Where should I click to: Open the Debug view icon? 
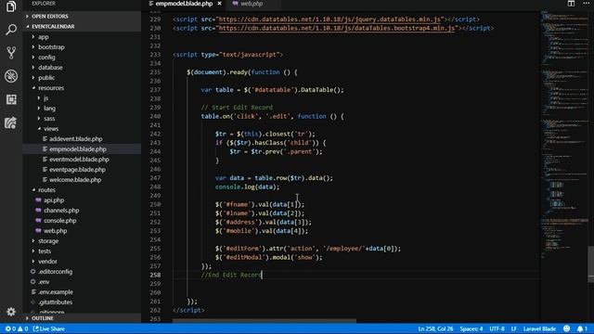pyautogui.click(x=11, y=76)
